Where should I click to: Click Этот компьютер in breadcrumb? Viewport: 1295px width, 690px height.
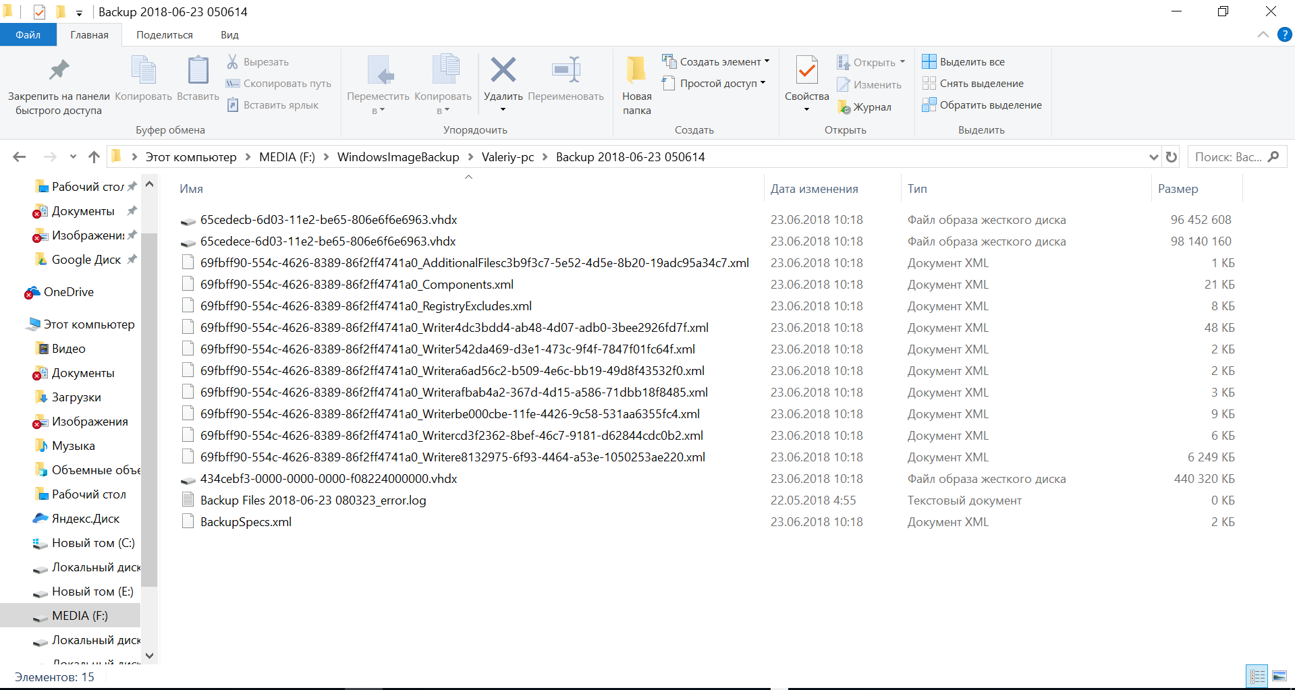point(191,157)
